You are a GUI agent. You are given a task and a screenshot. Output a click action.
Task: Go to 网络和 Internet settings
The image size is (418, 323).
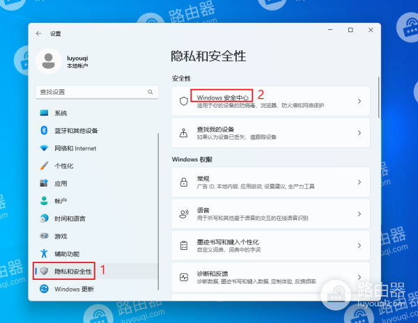tap(75, 148)
